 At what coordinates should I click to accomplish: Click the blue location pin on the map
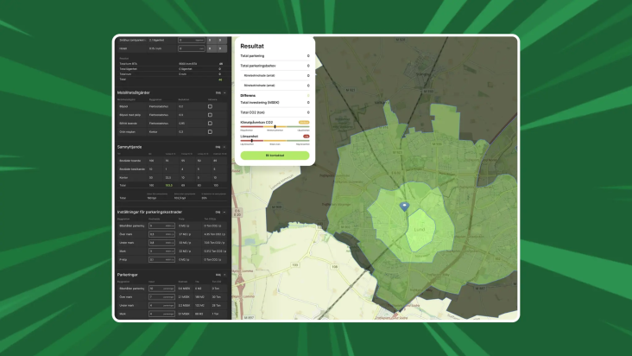click(404, 207)
